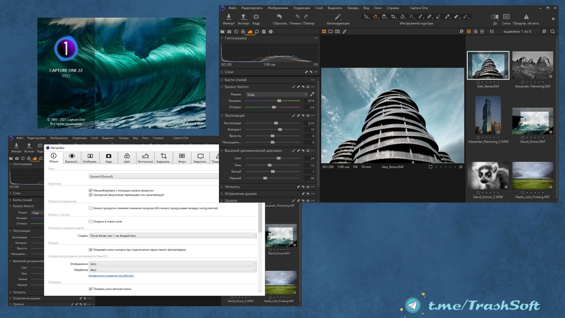565x318 pixels.
Task: Select the crop tool in cursor tools
Action: click(x=393, y=17)
